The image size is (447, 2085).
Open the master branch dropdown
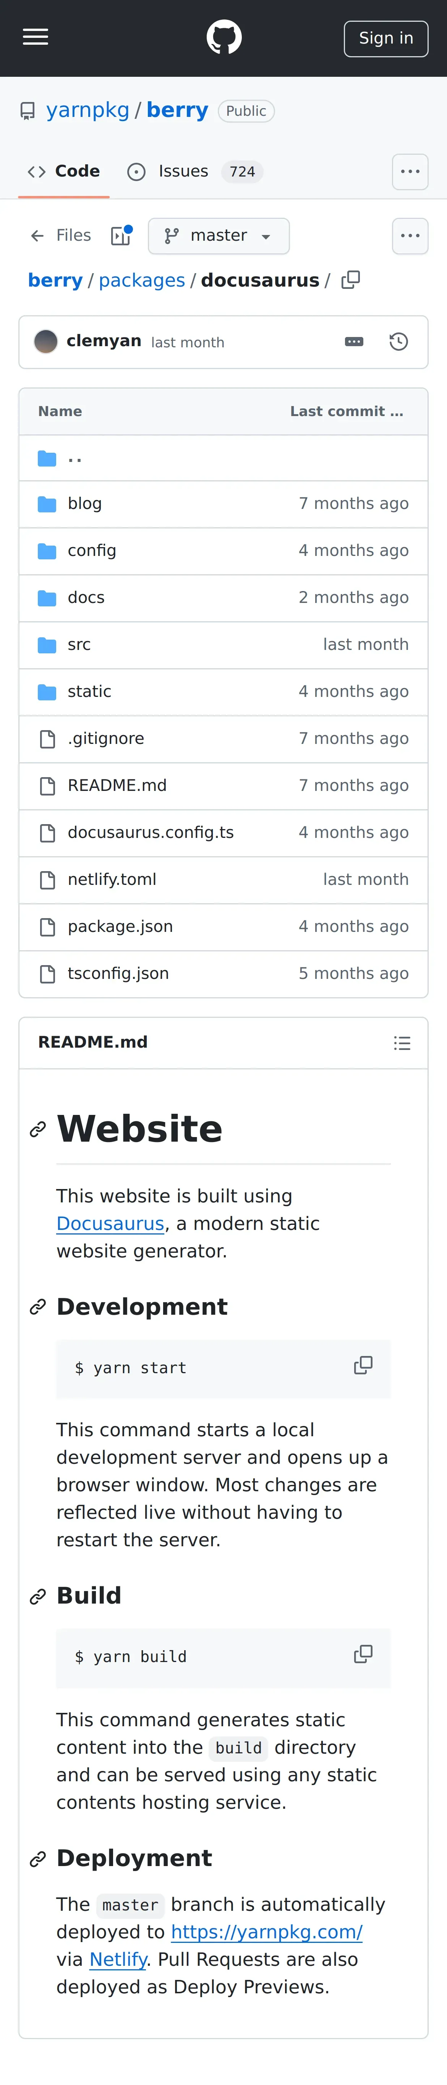point(219,235)
